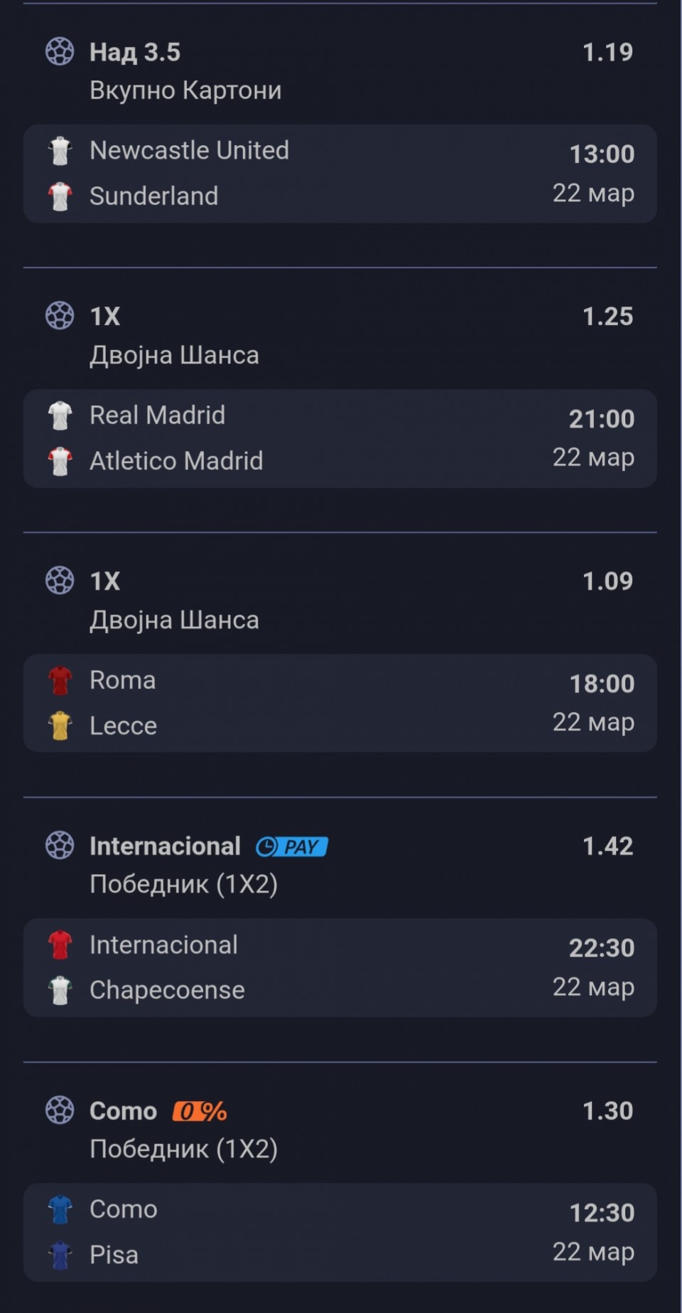This screenshot has width=682, height=1313.
Task: Click the orange 0% badge next to Como
Action: click(200, 1111)
